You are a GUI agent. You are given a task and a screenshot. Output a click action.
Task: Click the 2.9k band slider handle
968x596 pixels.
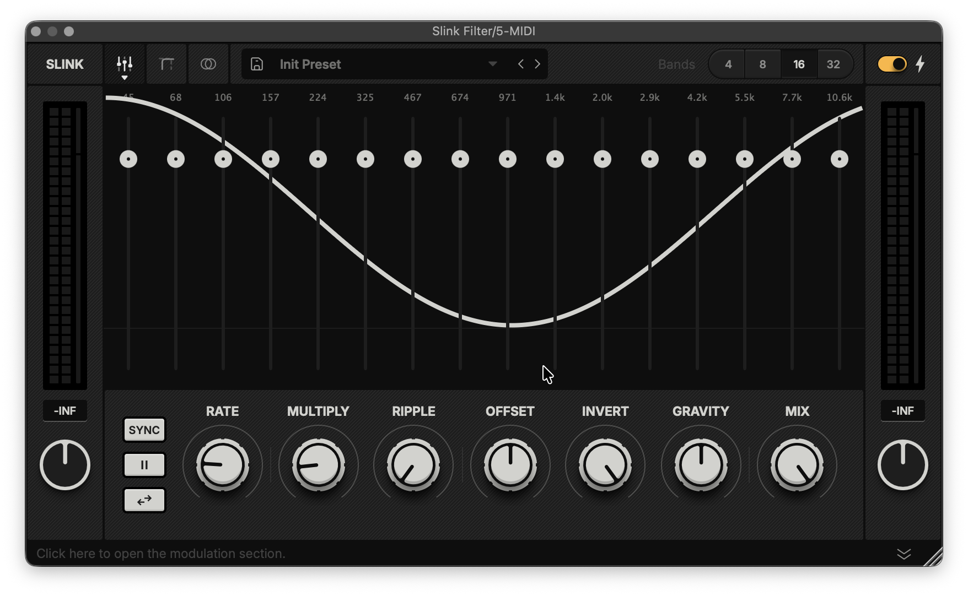(x=650, y=159)
